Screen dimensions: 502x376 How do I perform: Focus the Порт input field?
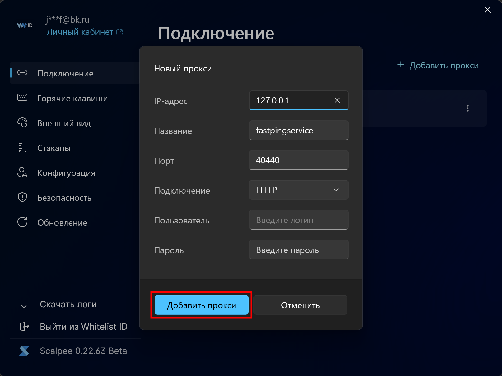click(x=299, y=160)
